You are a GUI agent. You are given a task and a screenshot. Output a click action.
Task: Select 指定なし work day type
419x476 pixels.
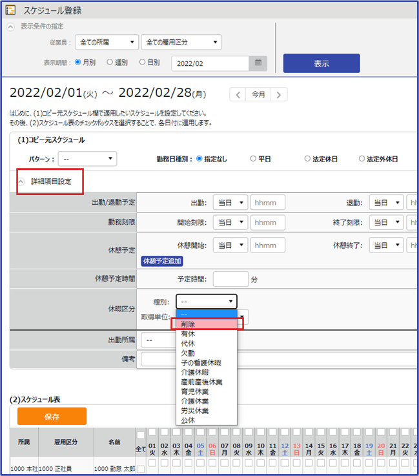199,159
